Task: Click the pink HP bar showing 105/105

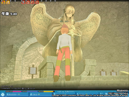Action: click(14, 92)
